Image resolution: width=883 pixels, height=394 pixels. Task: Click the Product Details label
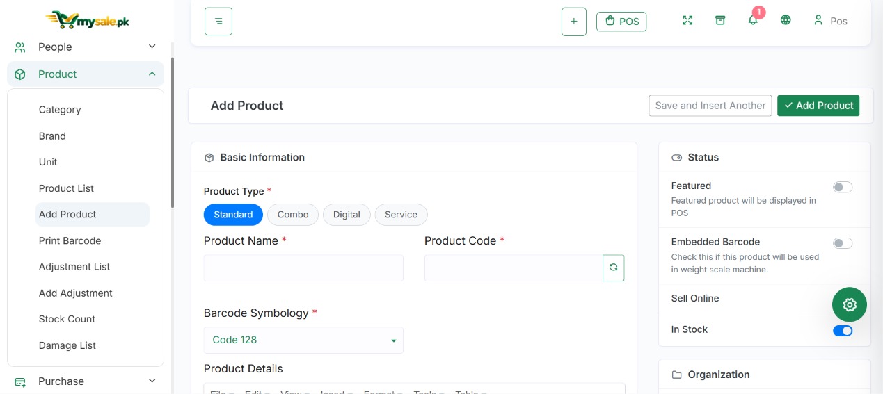click(243, 369)
